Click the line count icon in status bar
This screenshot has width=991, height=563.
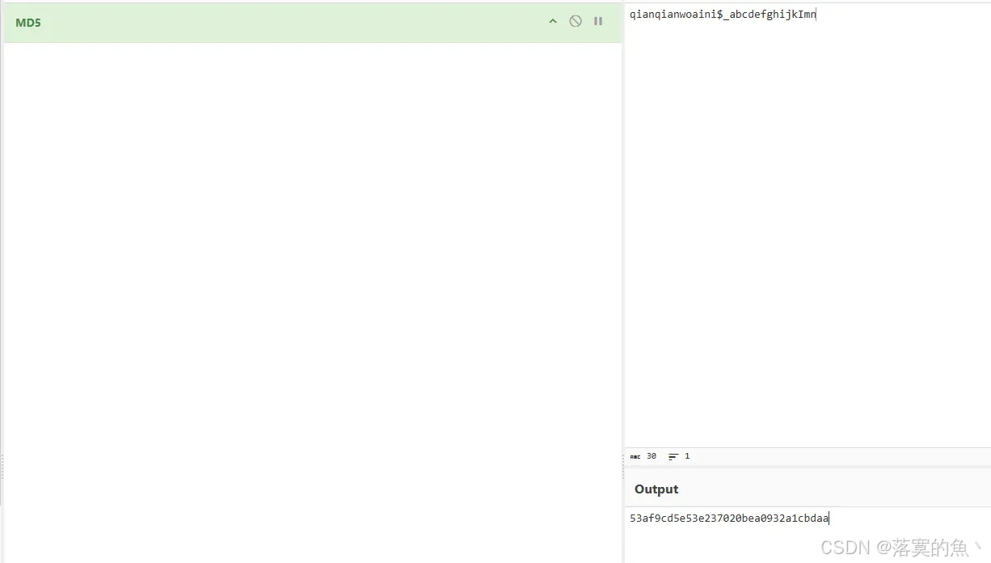(673, 456)
